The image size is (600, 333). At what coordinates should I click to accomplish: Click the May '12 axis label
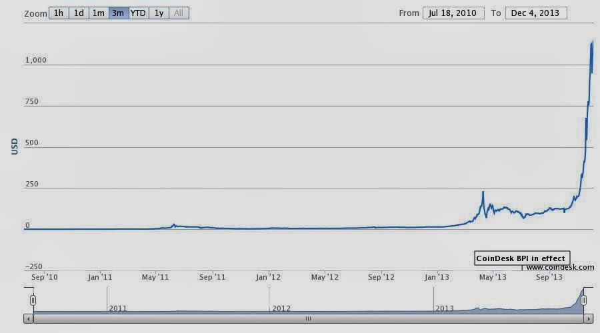point(325,277)
